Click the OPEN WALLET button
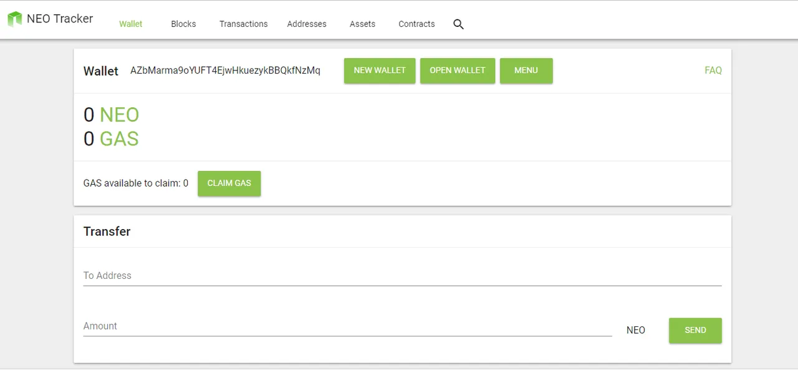 [x=458, y=71]
